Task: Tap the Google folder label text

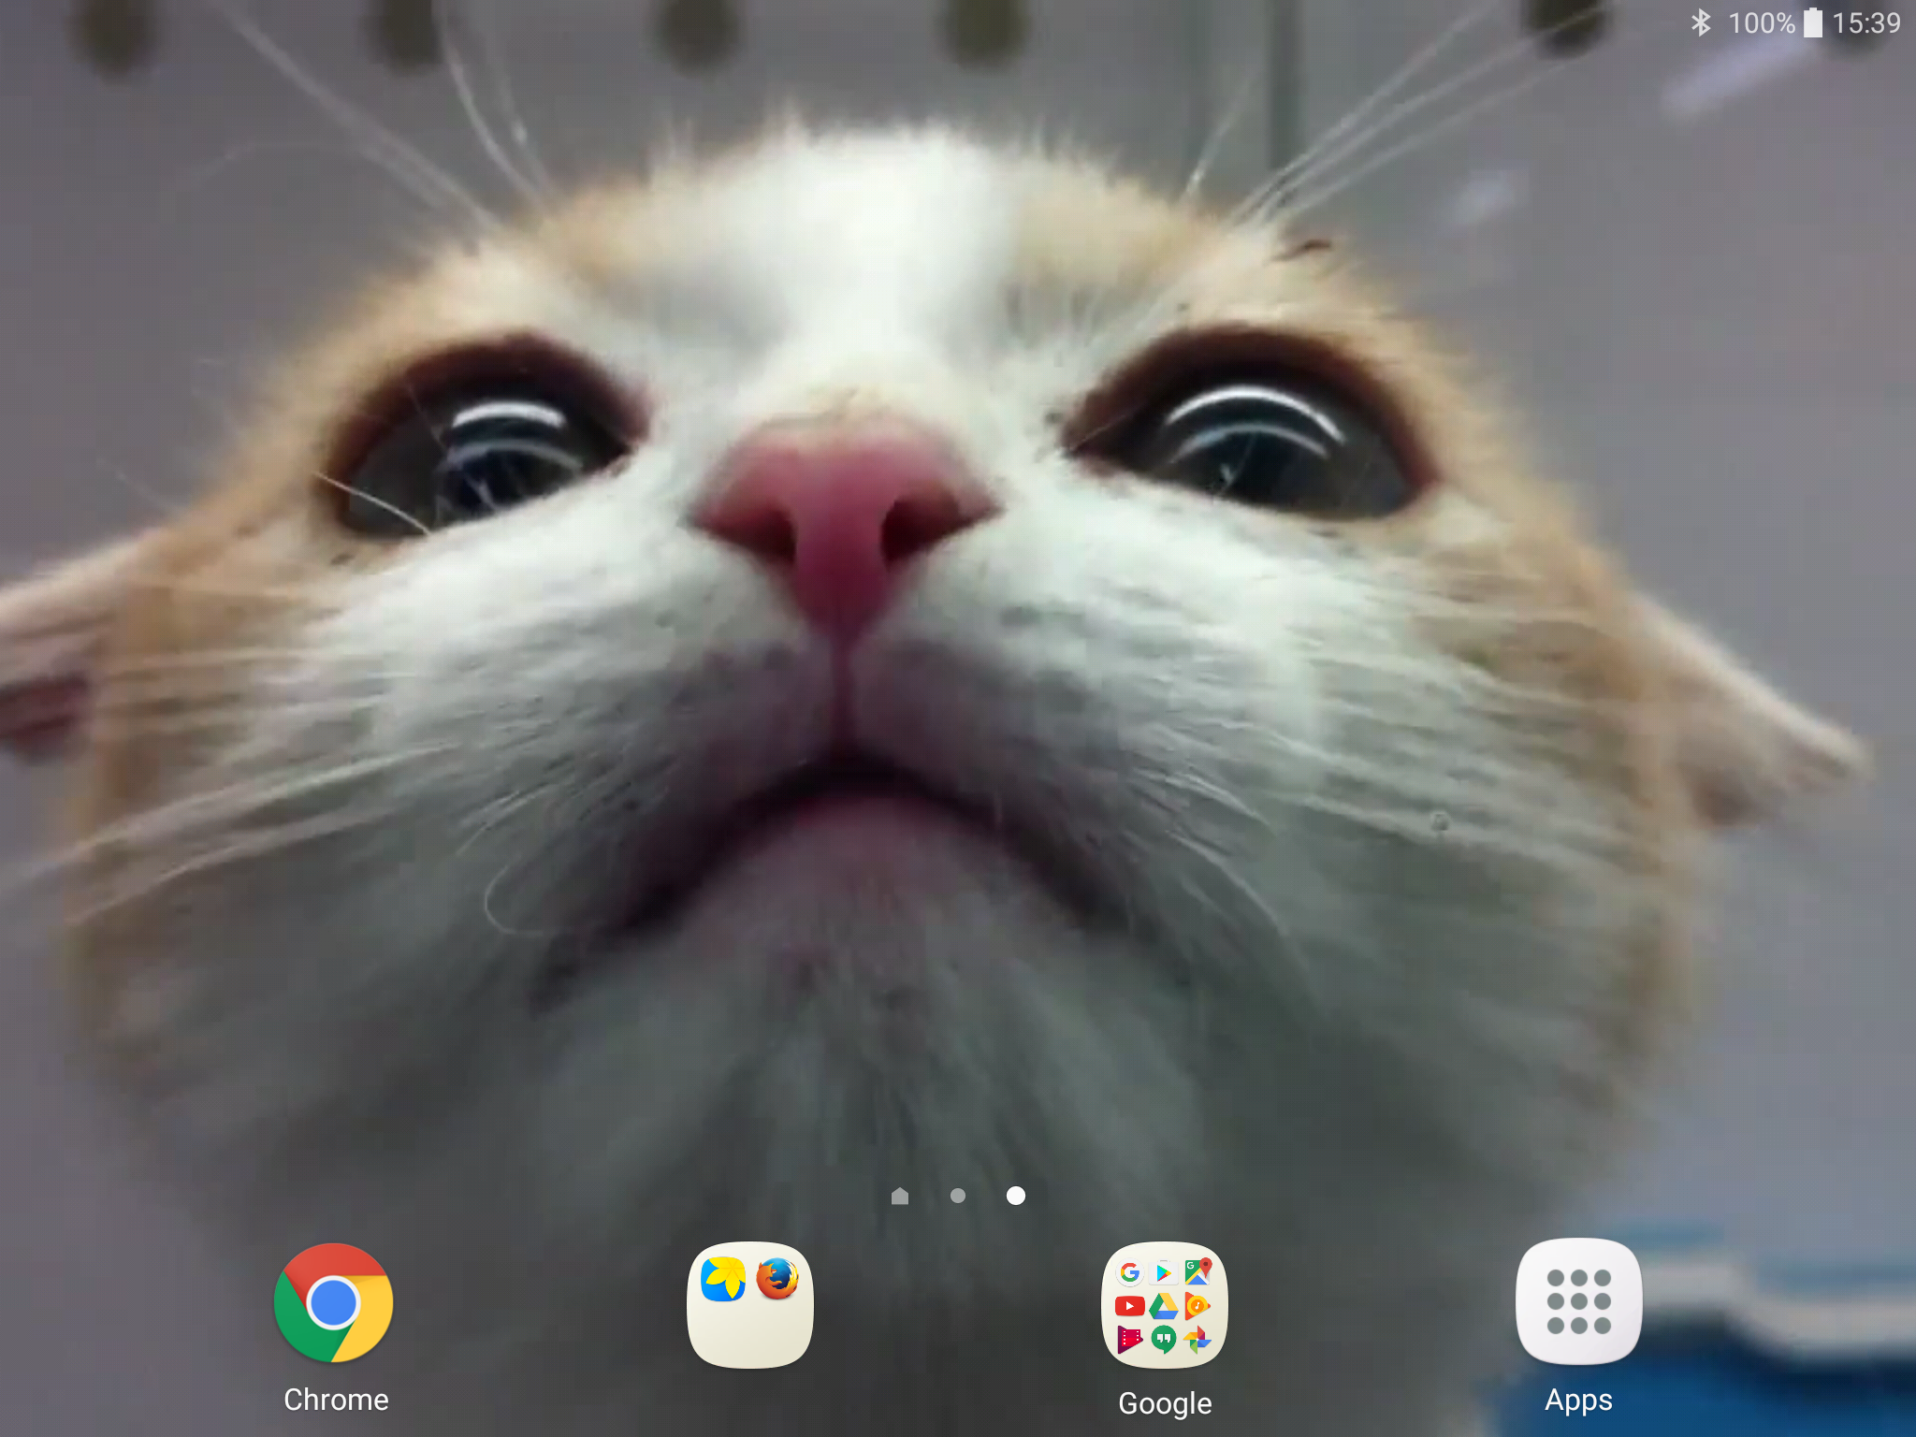Action: tap(1165, 1403)
